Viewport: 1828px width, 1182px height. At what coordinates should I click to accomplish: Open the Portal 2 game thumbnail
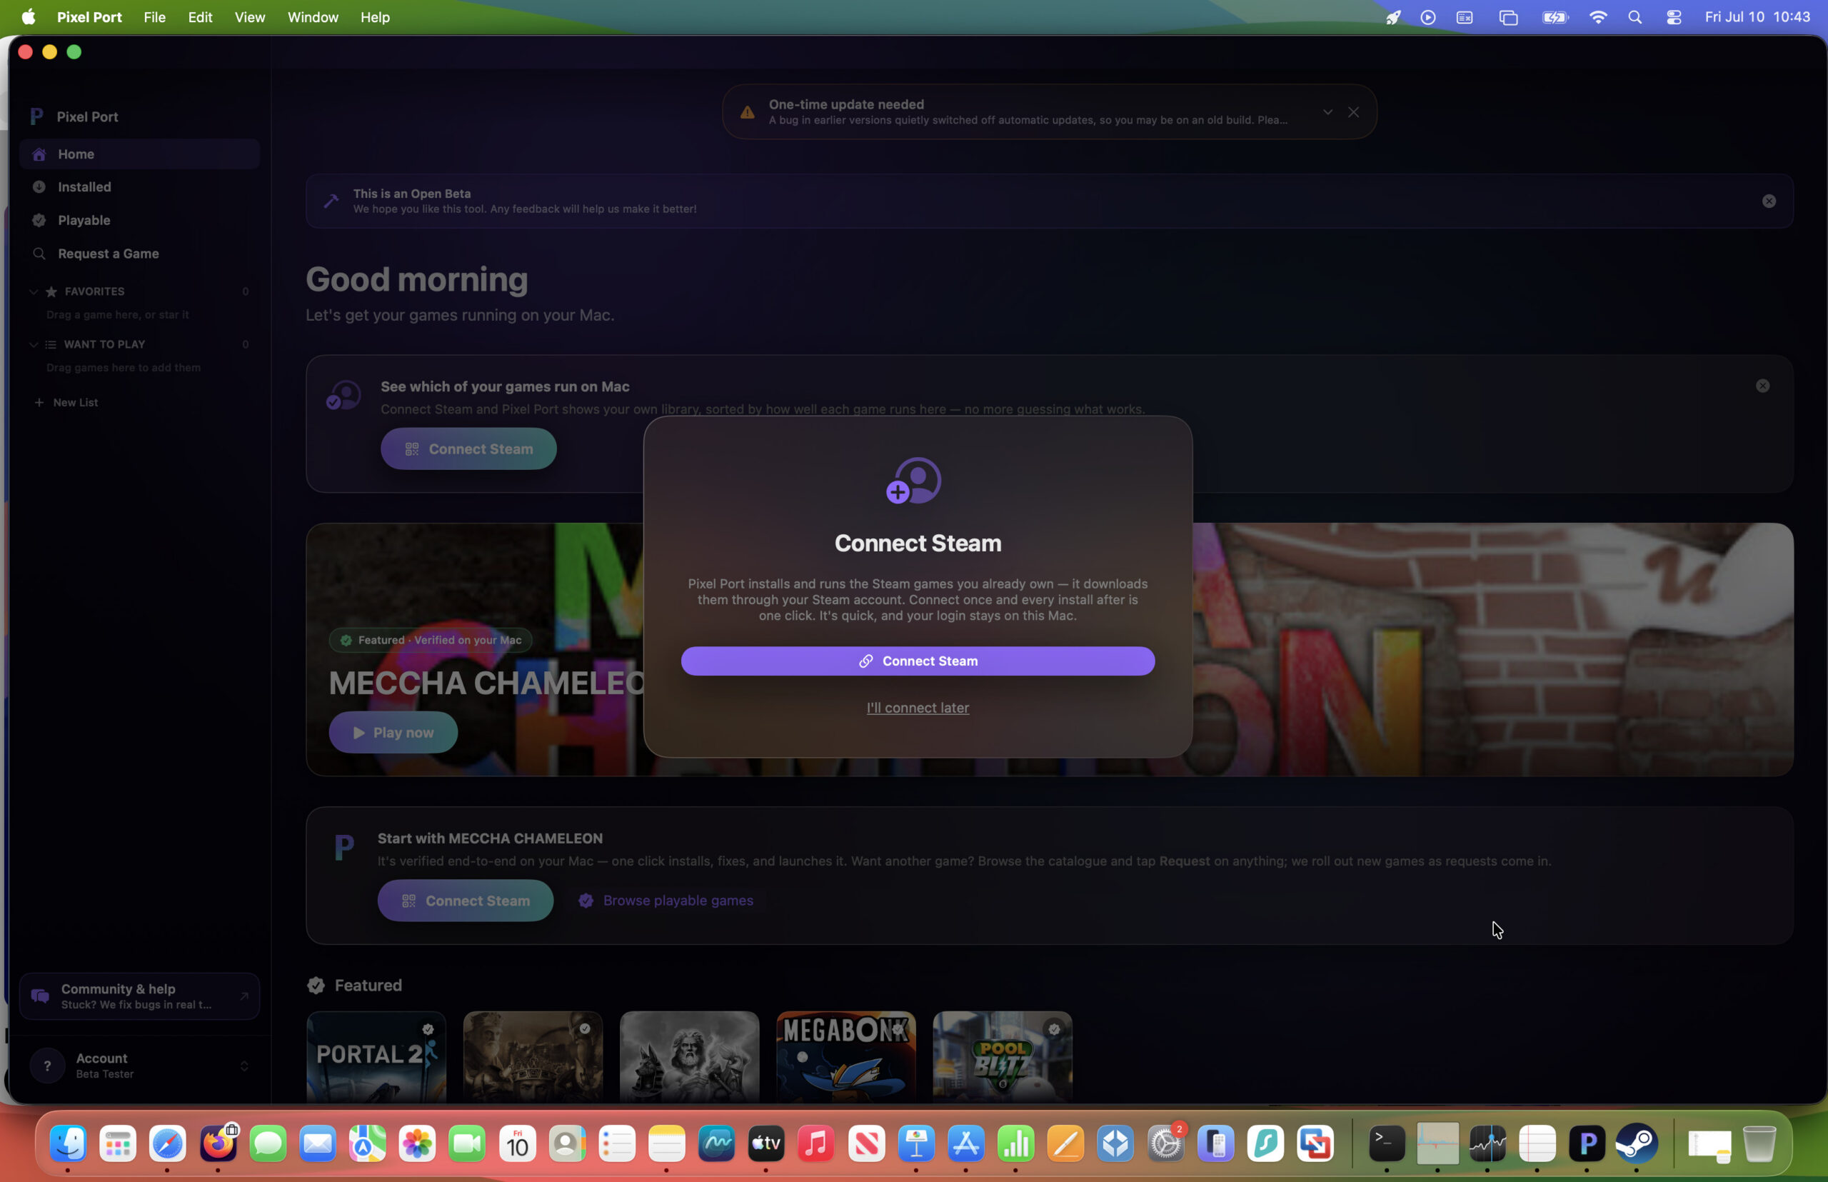[376, 1057]
